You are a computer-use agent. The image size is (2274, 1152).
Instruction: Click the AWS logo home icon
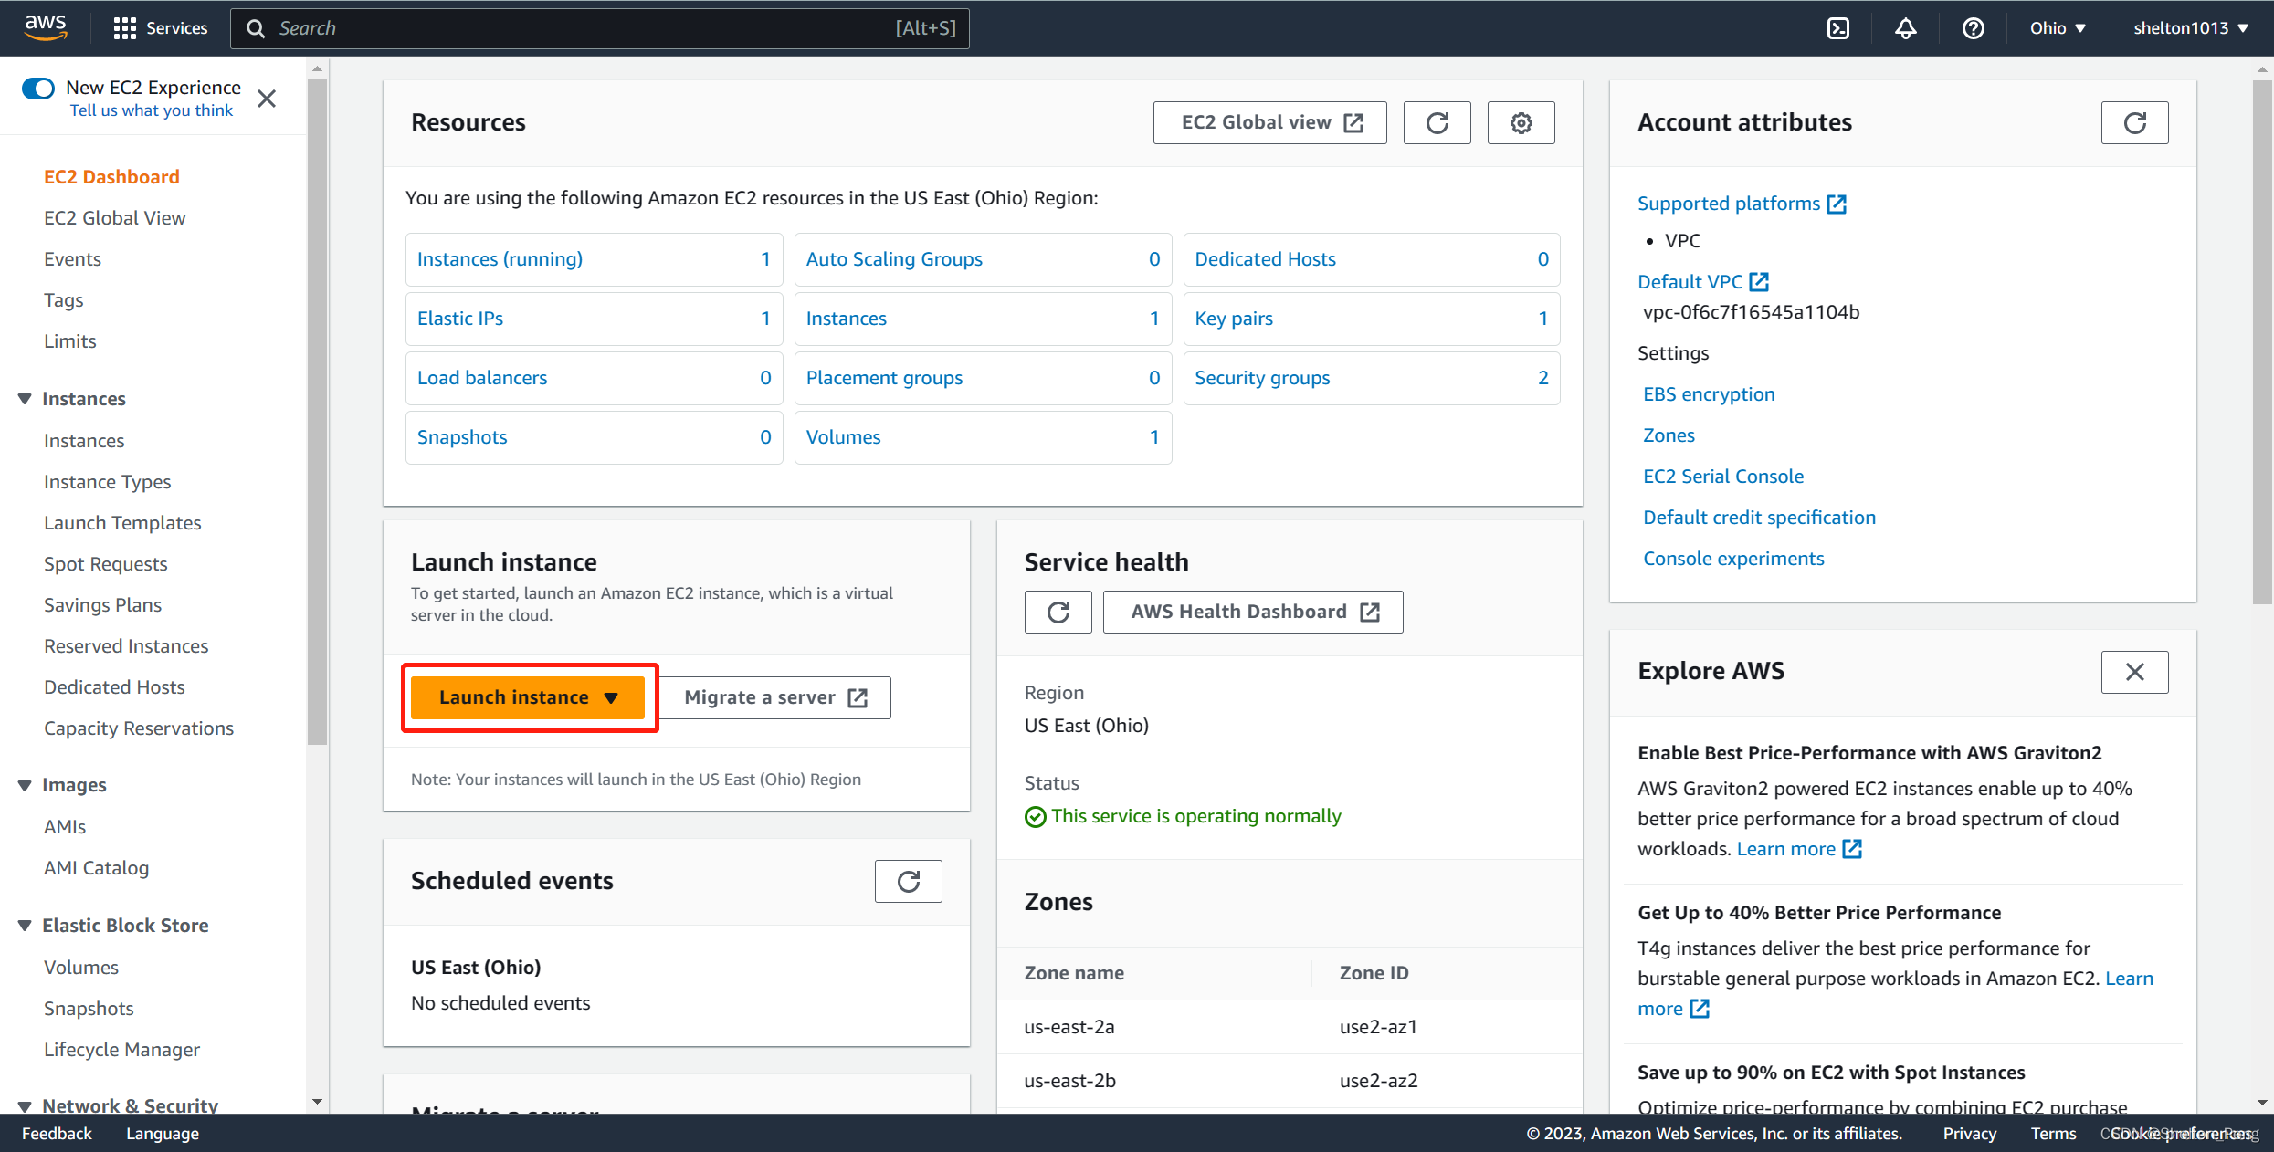[46, 27]
